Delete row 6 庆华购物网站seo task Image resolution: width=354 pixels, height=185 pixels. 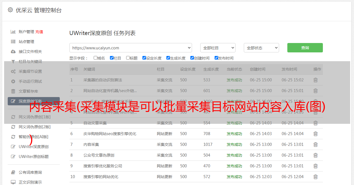coord(316,134)
